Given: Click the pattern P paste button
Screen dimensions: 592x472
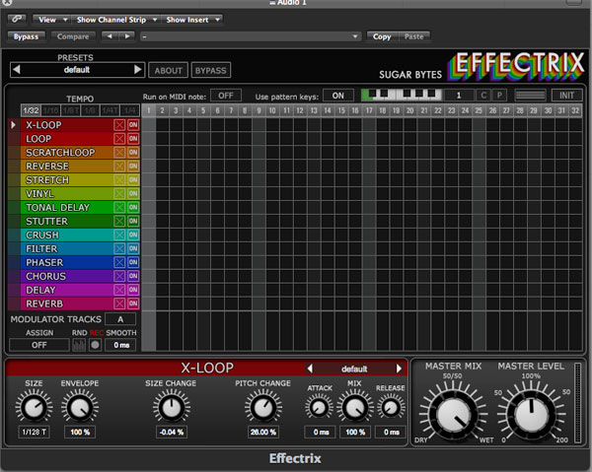Looking at the screenshot, I should pyautogui.click(x=499, y=95).
